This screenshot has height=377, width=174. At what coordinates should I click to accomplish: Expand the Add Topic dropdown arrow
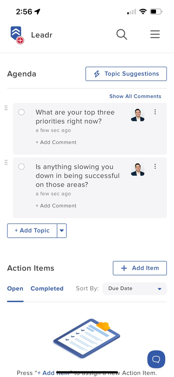coord(62,230)
